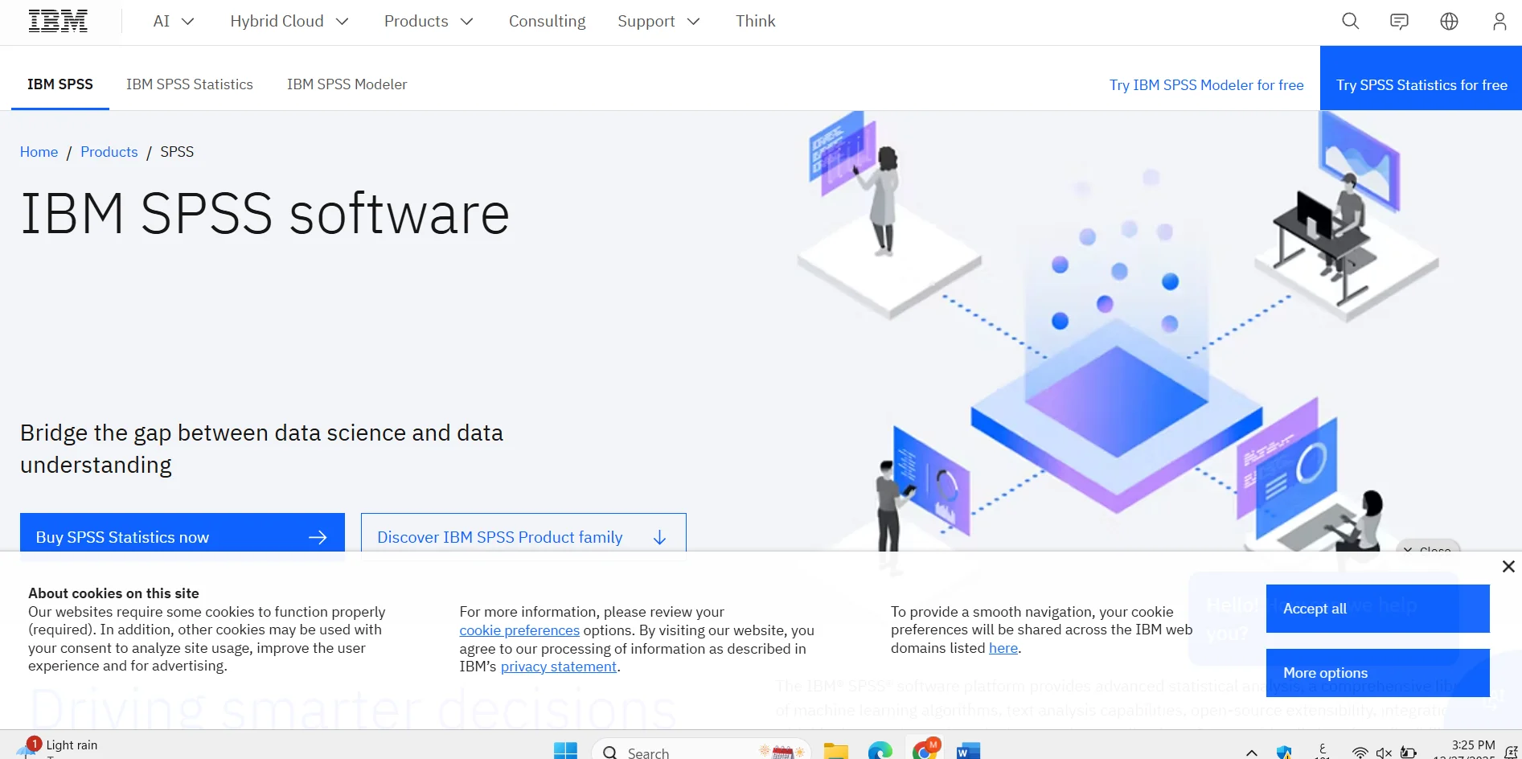Click Try IBM SPSS Modeler for free

pyautogui.click(x=1206, y=85)
